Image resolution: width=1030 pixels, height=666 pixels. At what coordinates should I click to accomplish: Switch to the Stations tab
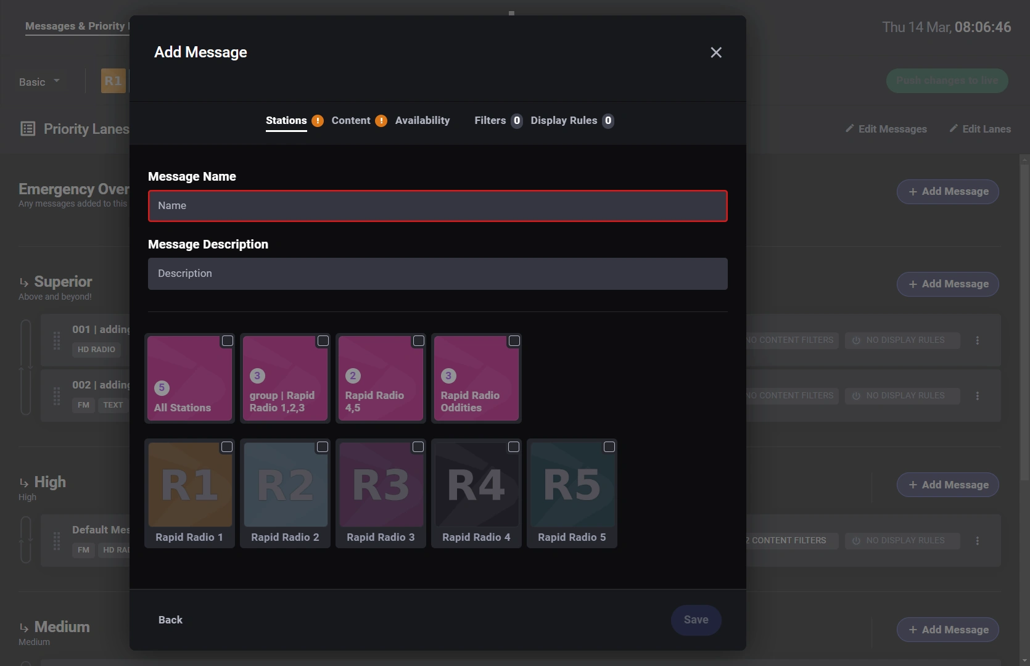[286, 120]
